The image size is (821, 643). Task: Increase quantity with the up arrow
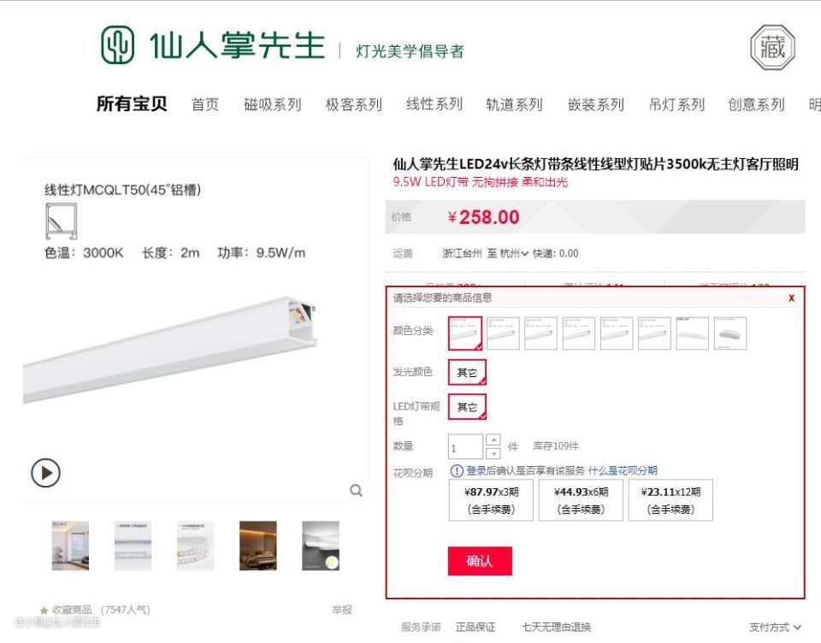pos(493,439)
